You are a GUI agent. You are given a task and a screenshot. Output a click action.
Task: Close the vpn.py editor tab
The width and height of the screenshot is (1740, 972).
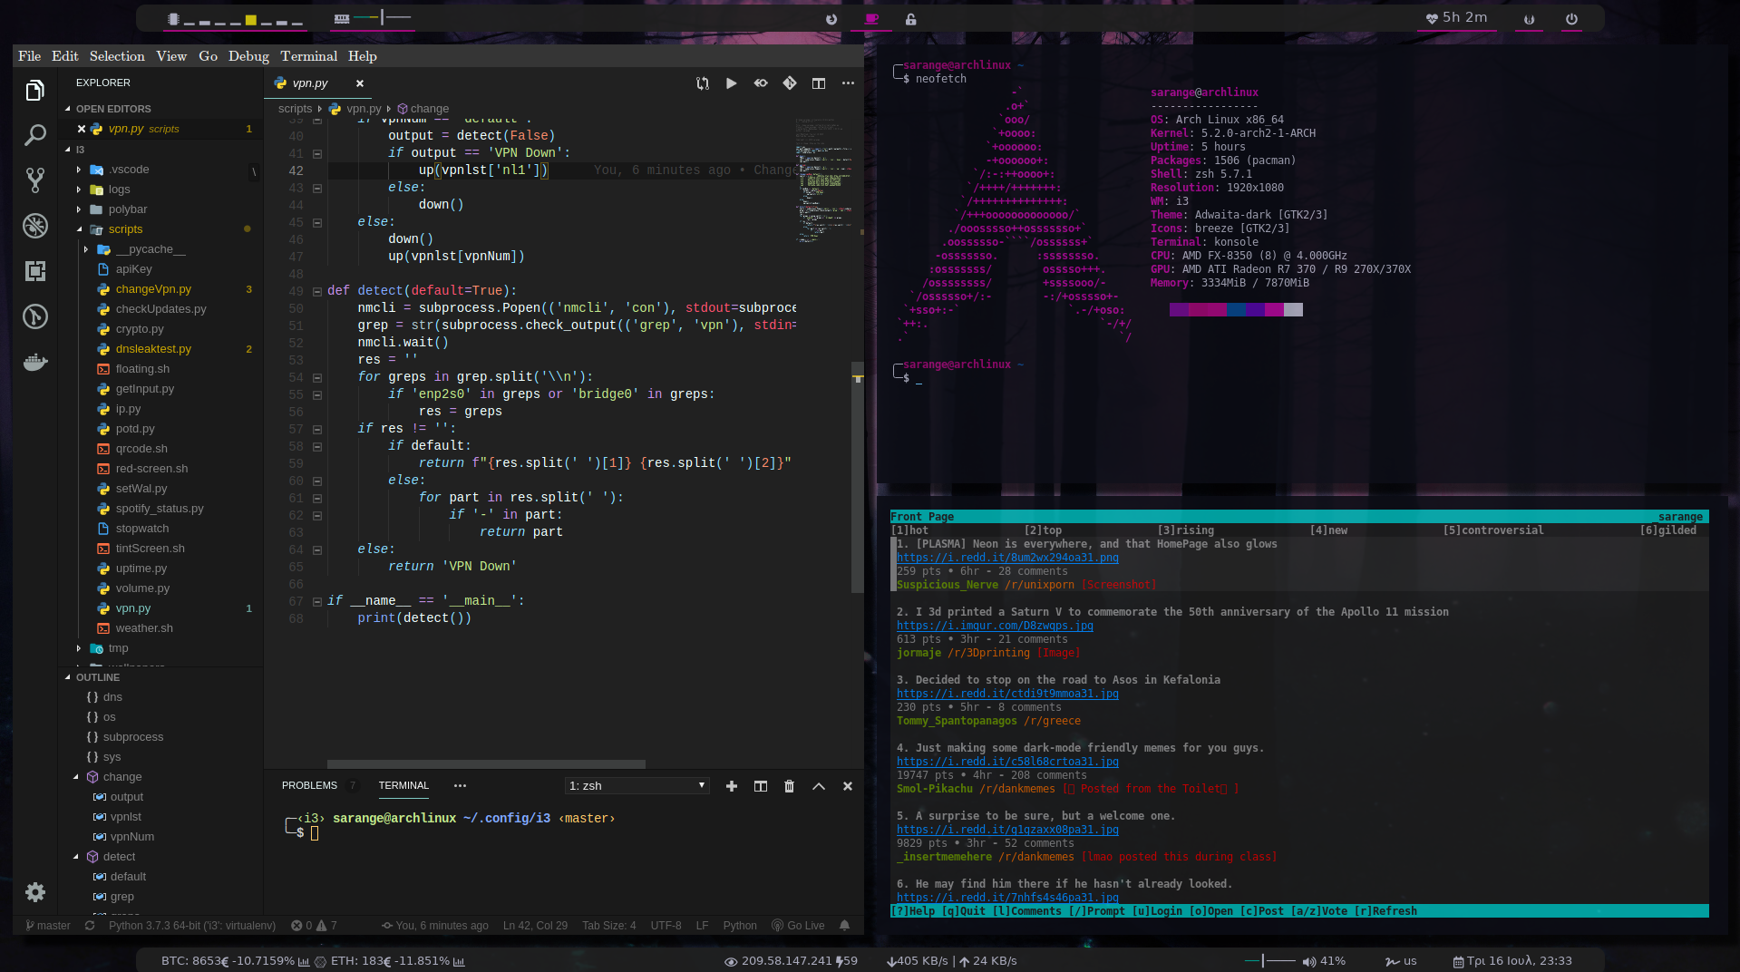(x=360, y=83)
